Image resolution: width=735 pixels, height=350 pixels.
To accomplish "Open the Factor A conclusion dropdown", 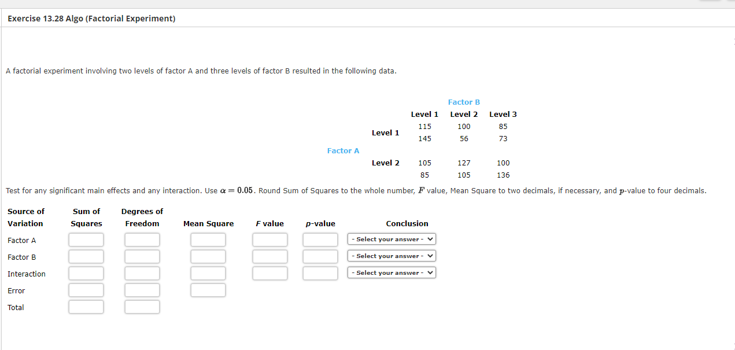I will [x=391, y=238].
